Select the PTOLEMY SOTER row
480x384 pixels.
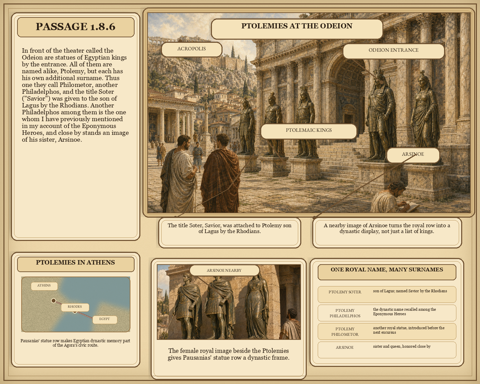coord(387,294)
